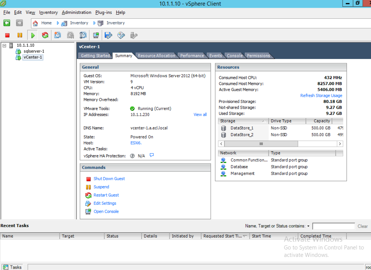This screenshot has height=270, width=371.
Task: Launch the VM console toolbar icon
Action: [x=96, y=35]
